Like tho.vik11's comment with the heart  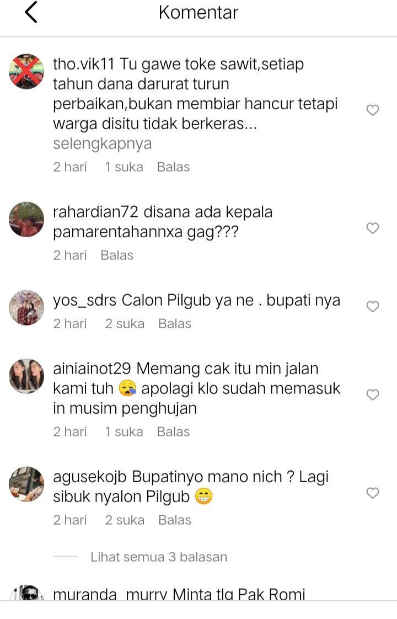[x=373, y=110]
